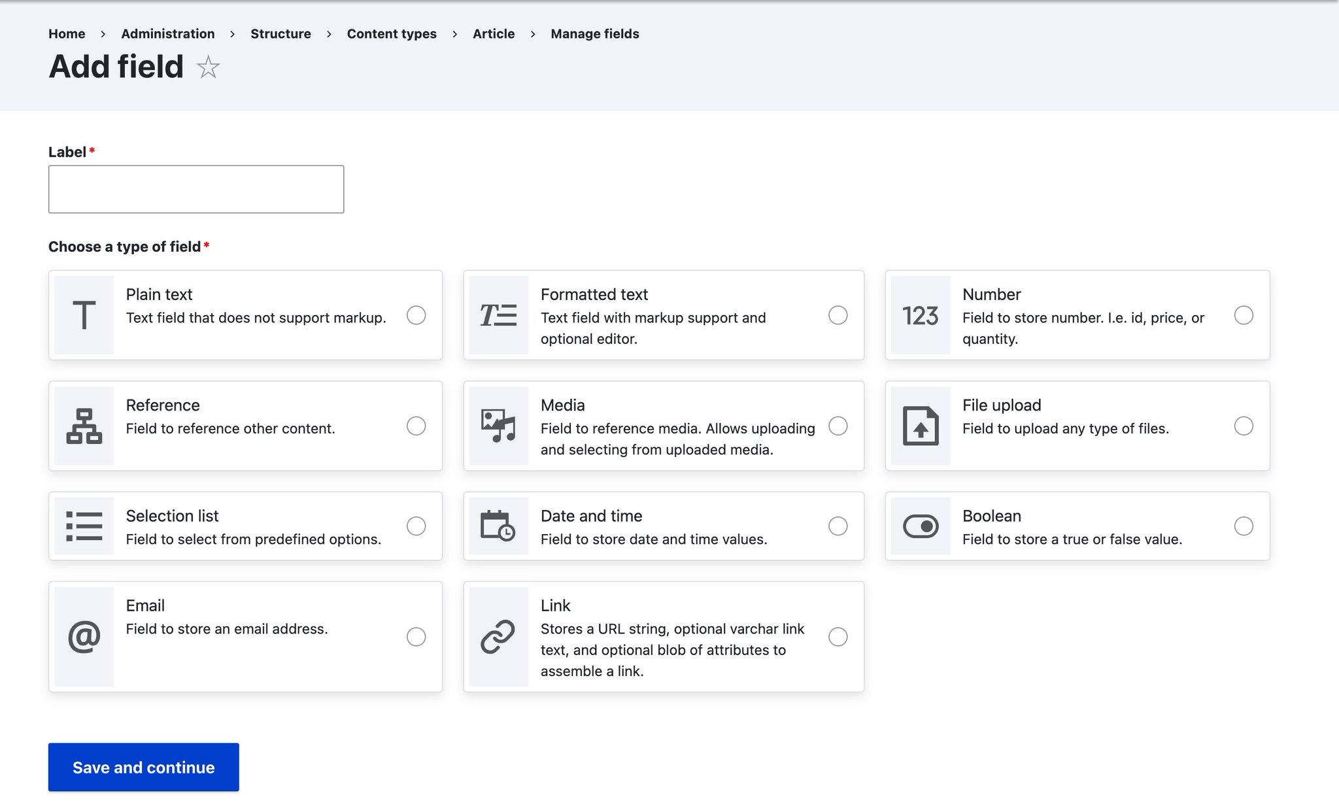Screen dimensions: 1339x812
Task: Open Content types from the breadcrumb
Action: pos(391,33)
